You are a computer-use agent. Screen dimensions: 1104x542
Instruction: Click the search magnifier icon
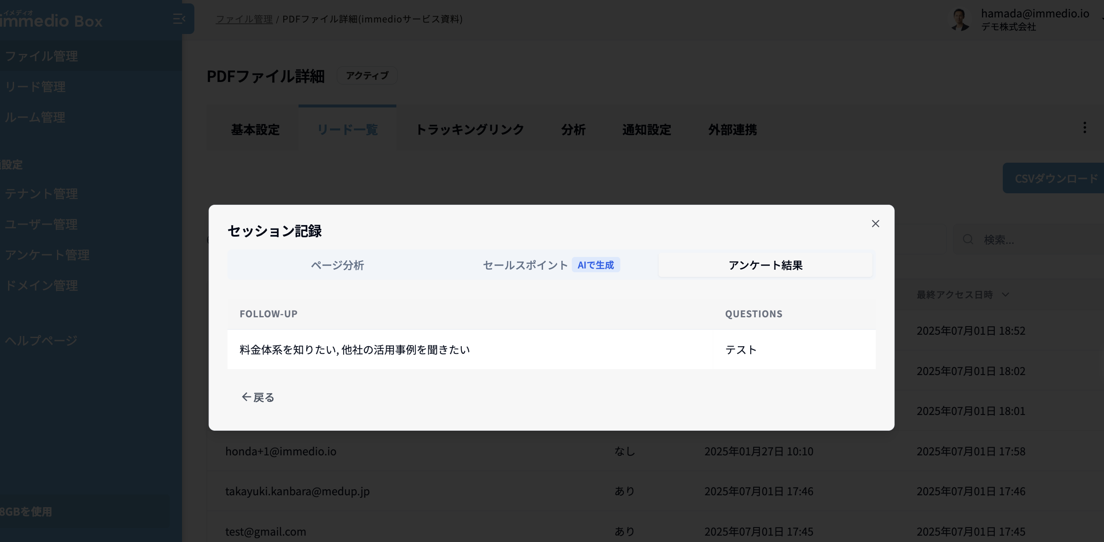968,239
